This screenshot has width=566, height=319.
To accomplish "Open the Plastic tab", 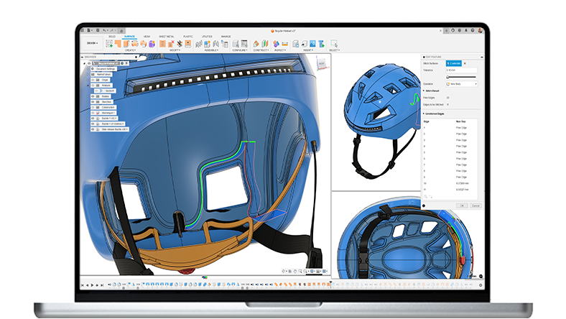I will (x=187, y=37).
